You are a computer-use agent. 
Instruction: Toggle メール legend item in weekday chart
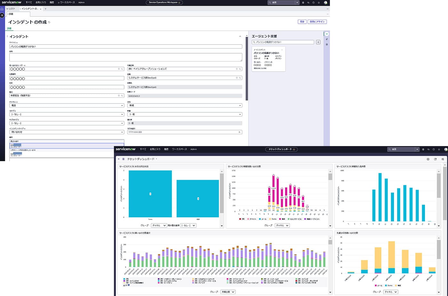point(378,285)
